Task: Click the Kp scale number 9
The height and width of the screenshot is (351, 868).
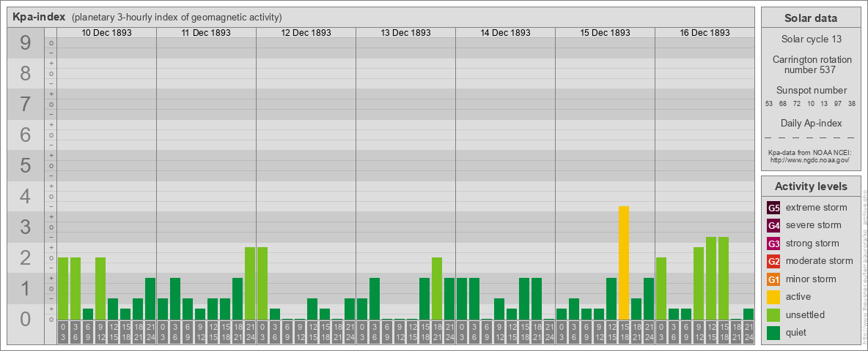Action: coord(26,42)
